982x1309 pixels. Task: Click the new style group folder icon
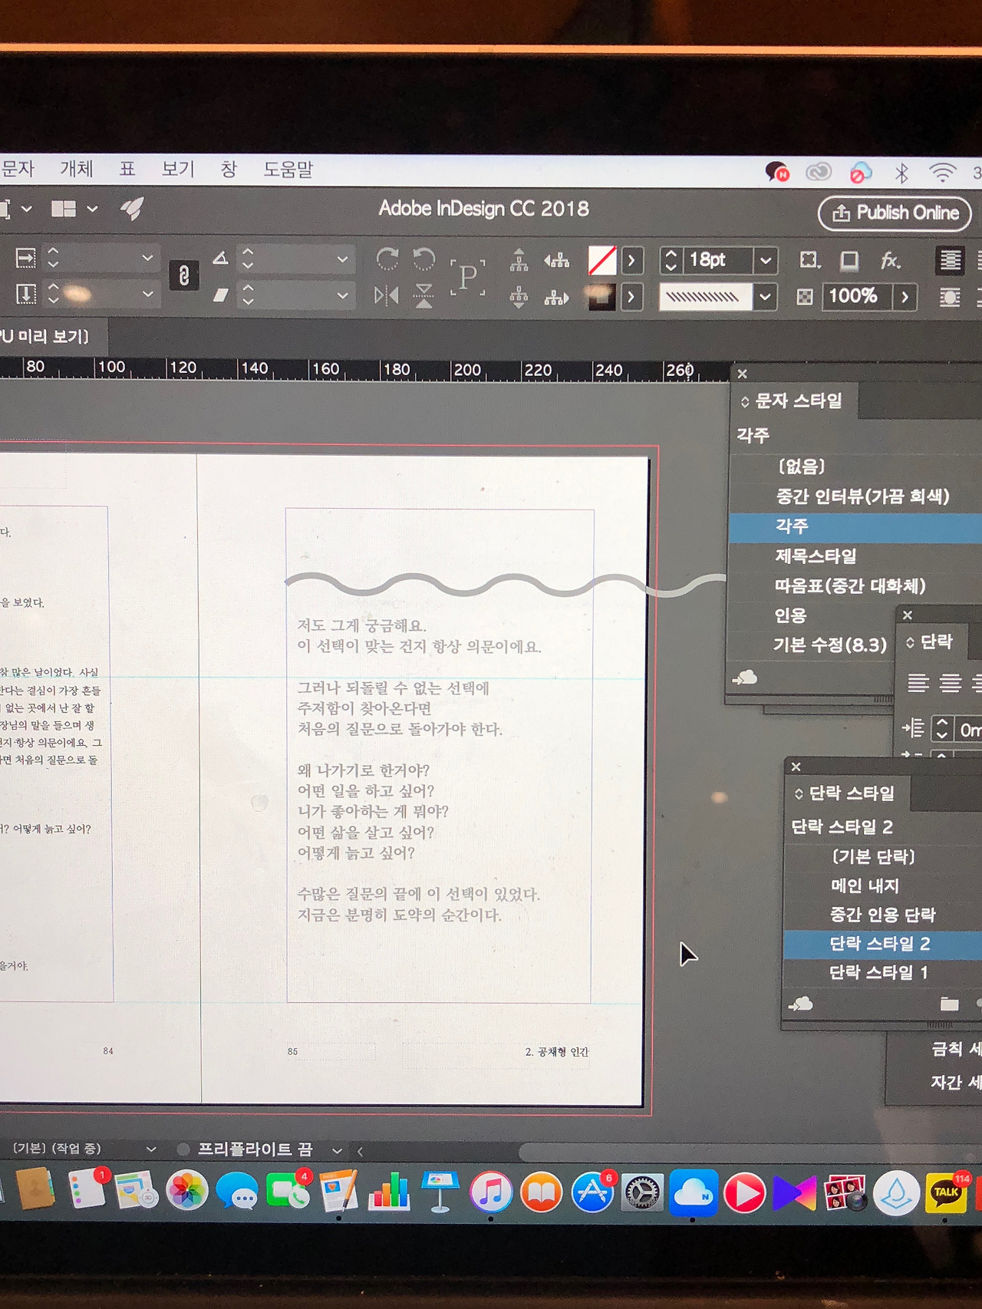(950, 1004)
